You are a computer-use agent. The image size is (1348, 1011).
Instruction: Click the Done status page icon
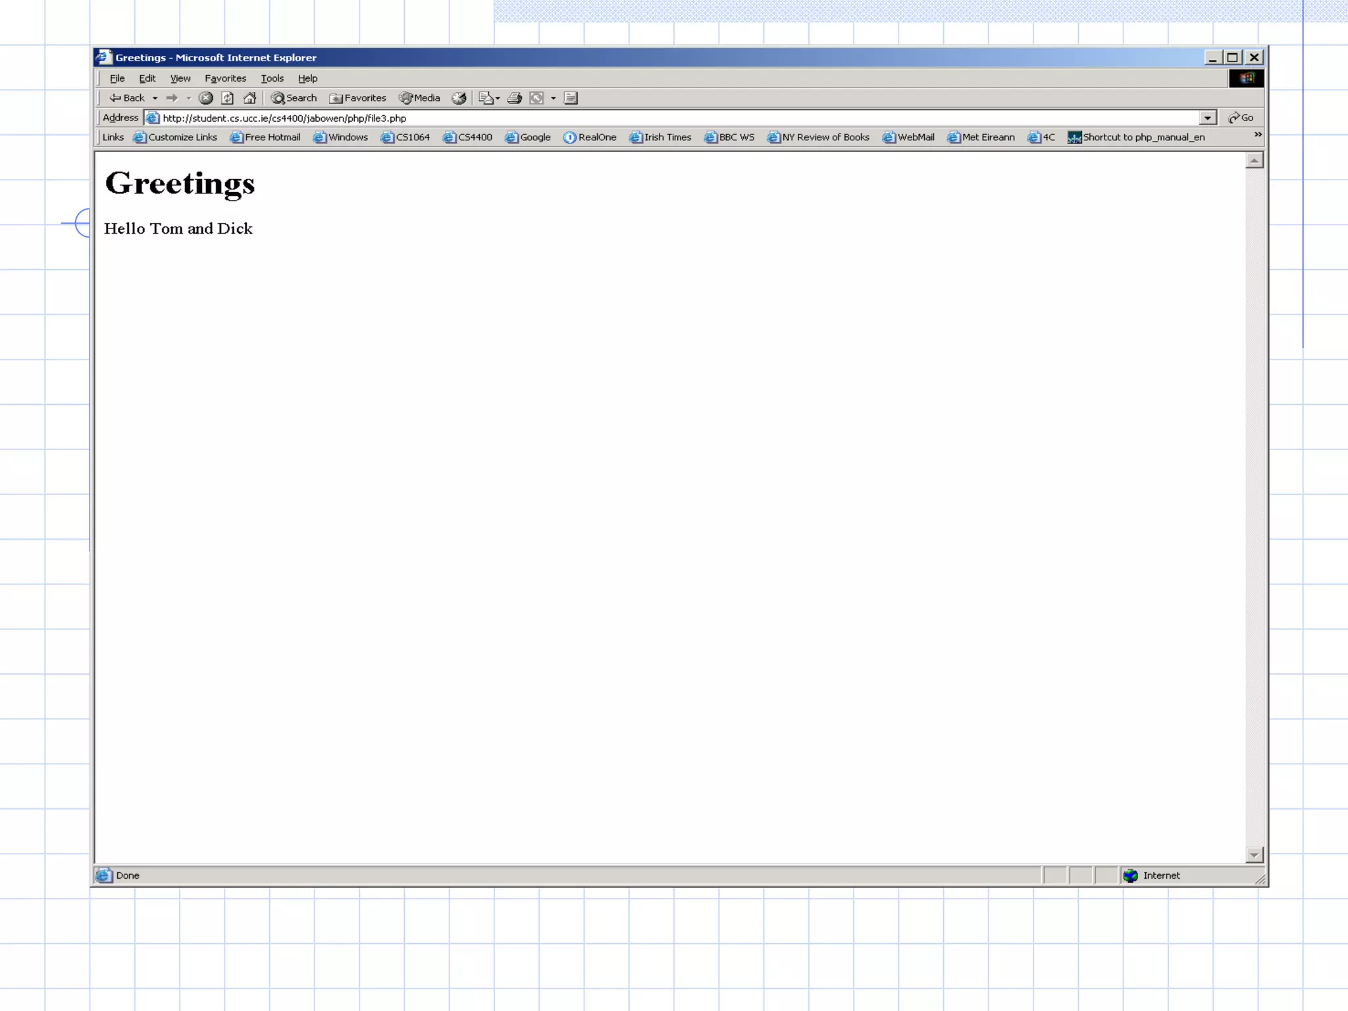coord(103,875)
